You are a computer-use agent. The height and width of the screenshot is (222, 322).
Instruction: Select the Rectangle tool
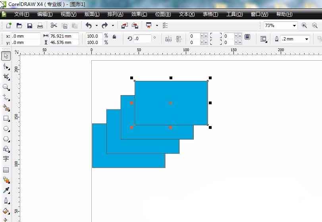pyautogui.click(x=6, y=119)
